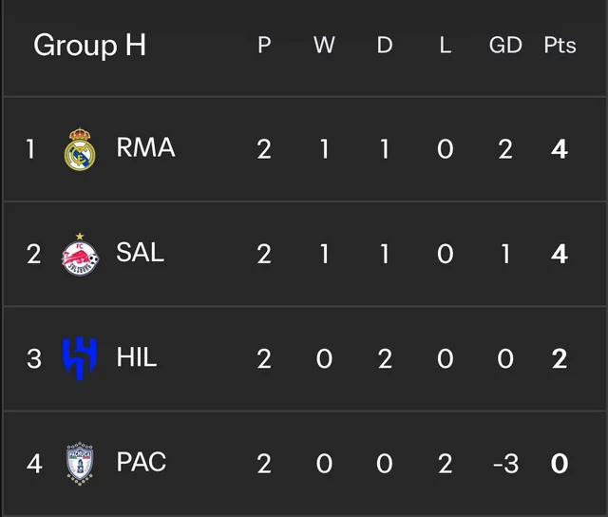608x517 pixels.
Task: Click PAC's bold 0 points value
Action: coord(560,464)
